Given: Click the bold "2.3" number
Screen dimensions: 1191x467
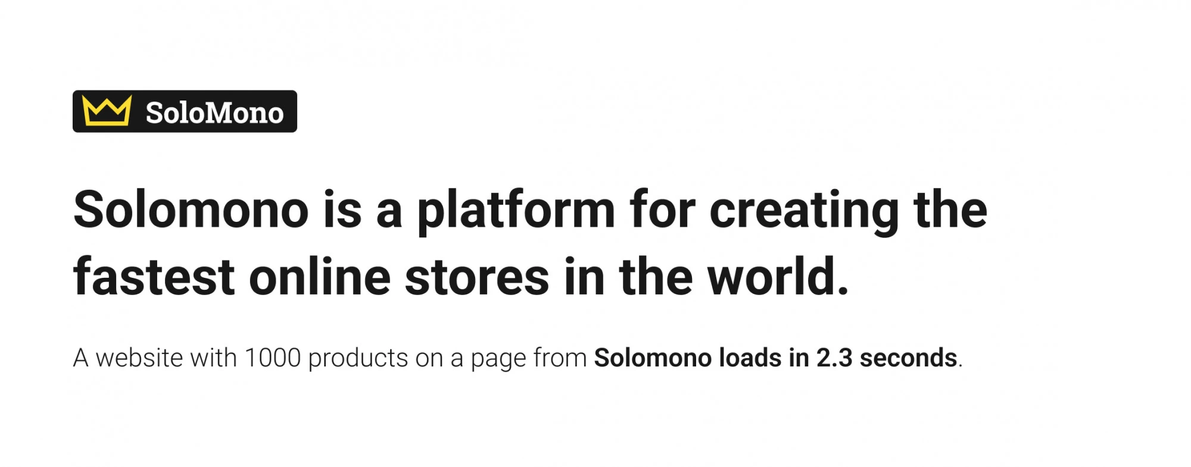Looking at the screenshot, I should [x=834, y=358].
